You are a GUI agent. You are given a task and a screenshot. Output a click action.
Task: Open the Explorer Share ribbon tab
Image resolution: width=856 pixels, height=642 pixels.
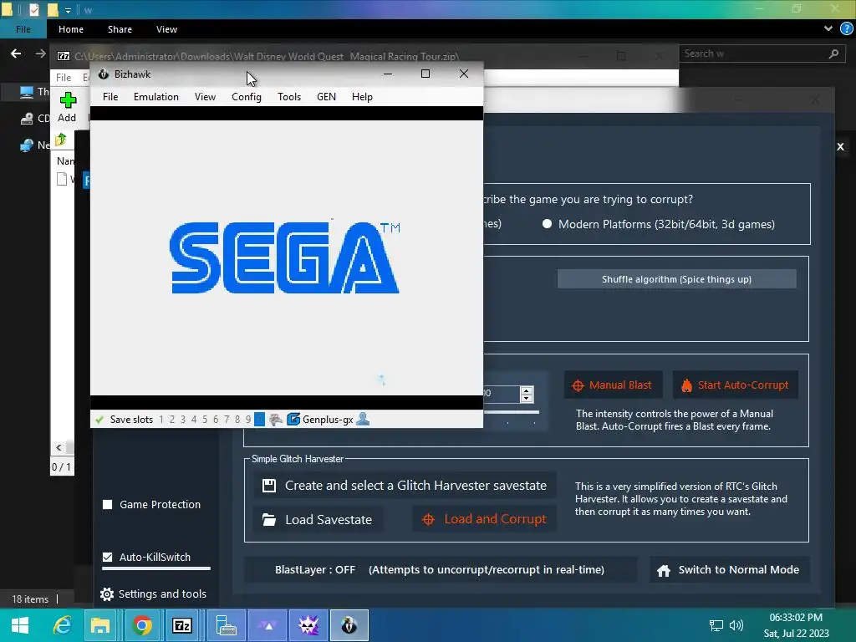(x=120, y=29)
